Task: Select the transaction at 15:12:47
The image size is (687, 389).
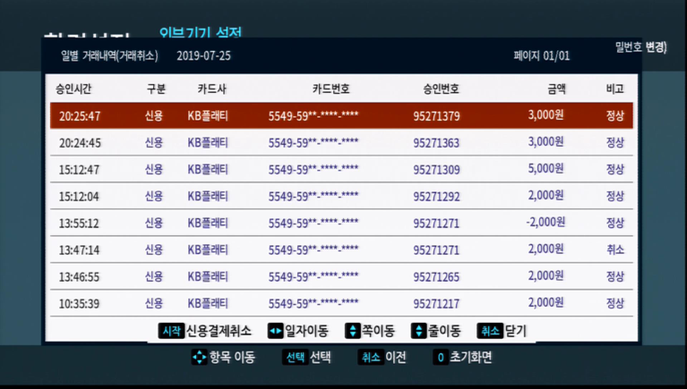Action: click(x=341, y=169)
